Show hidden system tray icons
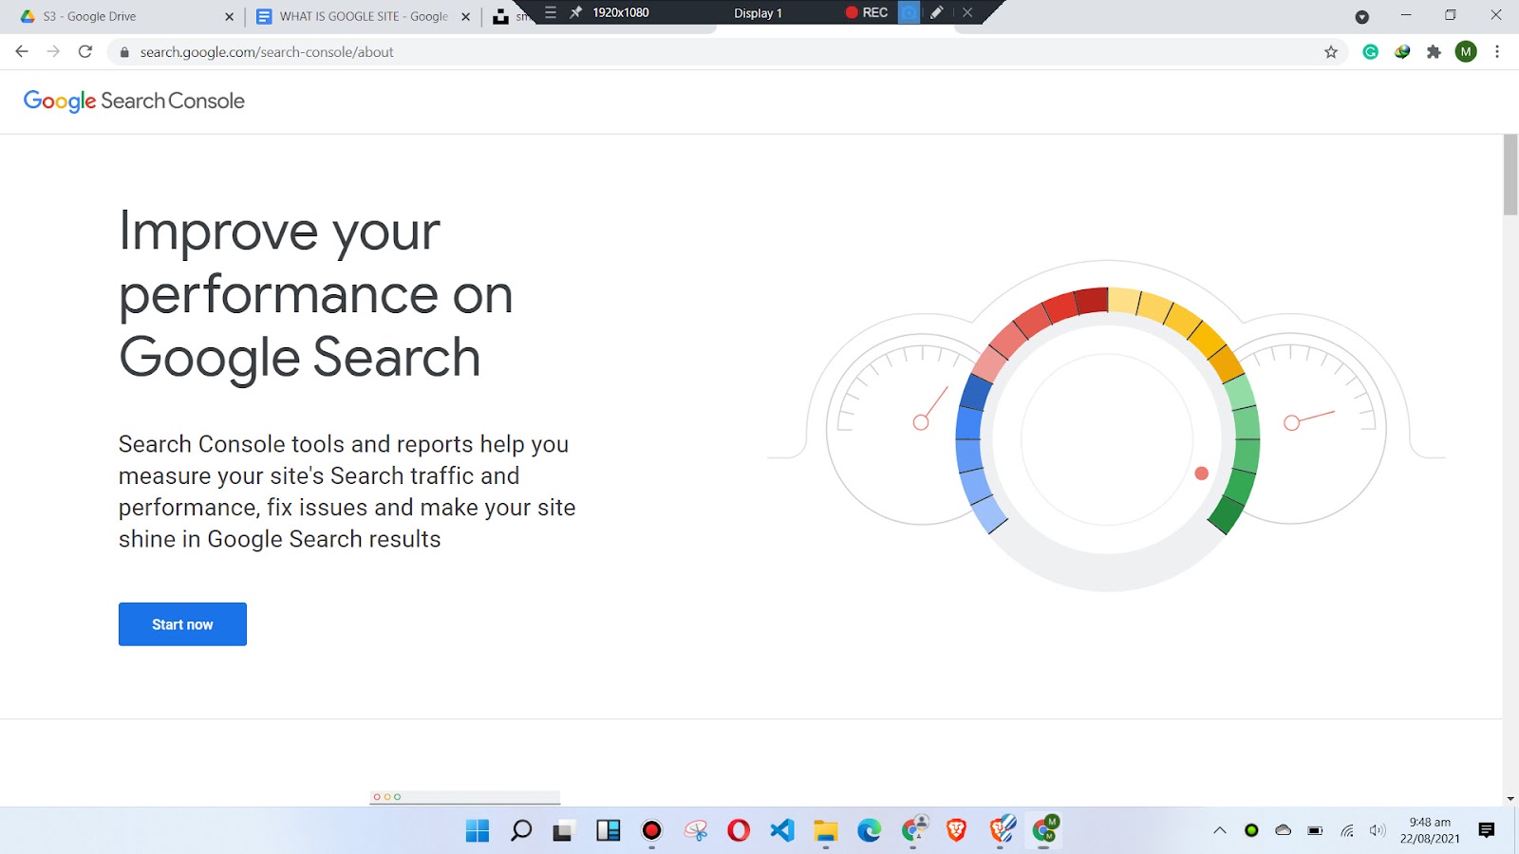The height and width of the screenshot is (854, 1519). pyautogui.click(x=1220, y=831)
